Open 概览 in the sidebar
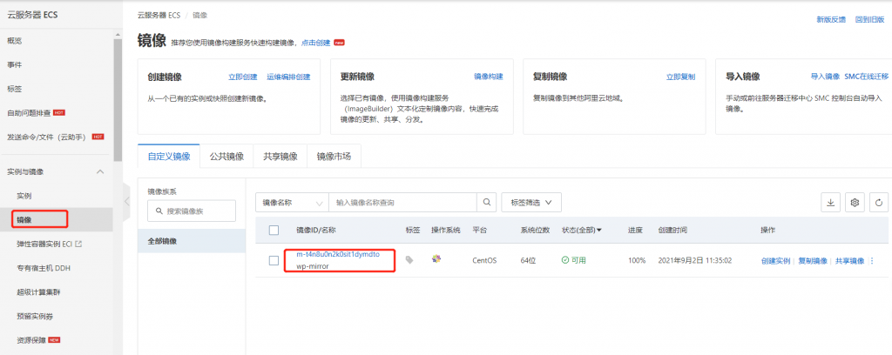 (x=15, y=41)
